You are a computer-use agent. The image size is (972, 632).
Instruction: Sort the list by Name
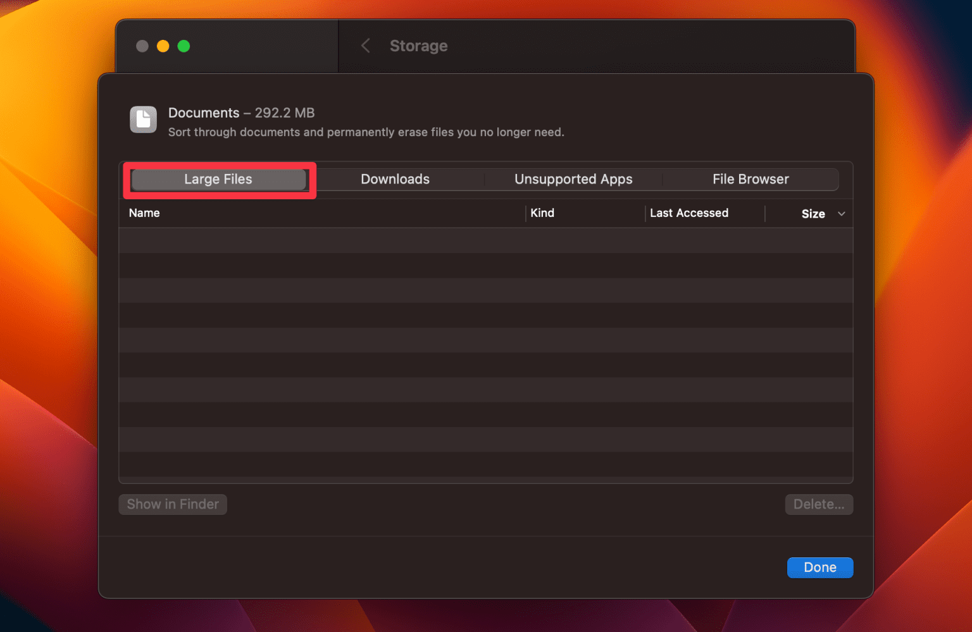(144, 213)
